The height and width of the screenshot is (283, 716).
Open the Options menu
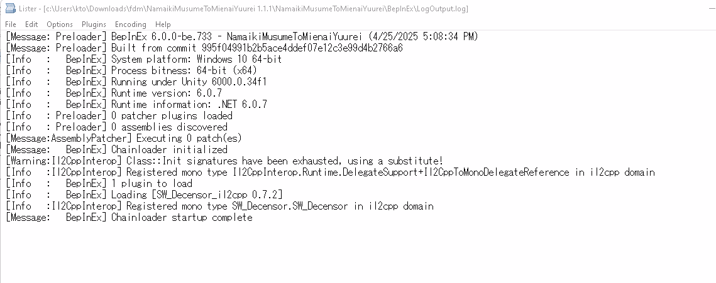point(60,24)
